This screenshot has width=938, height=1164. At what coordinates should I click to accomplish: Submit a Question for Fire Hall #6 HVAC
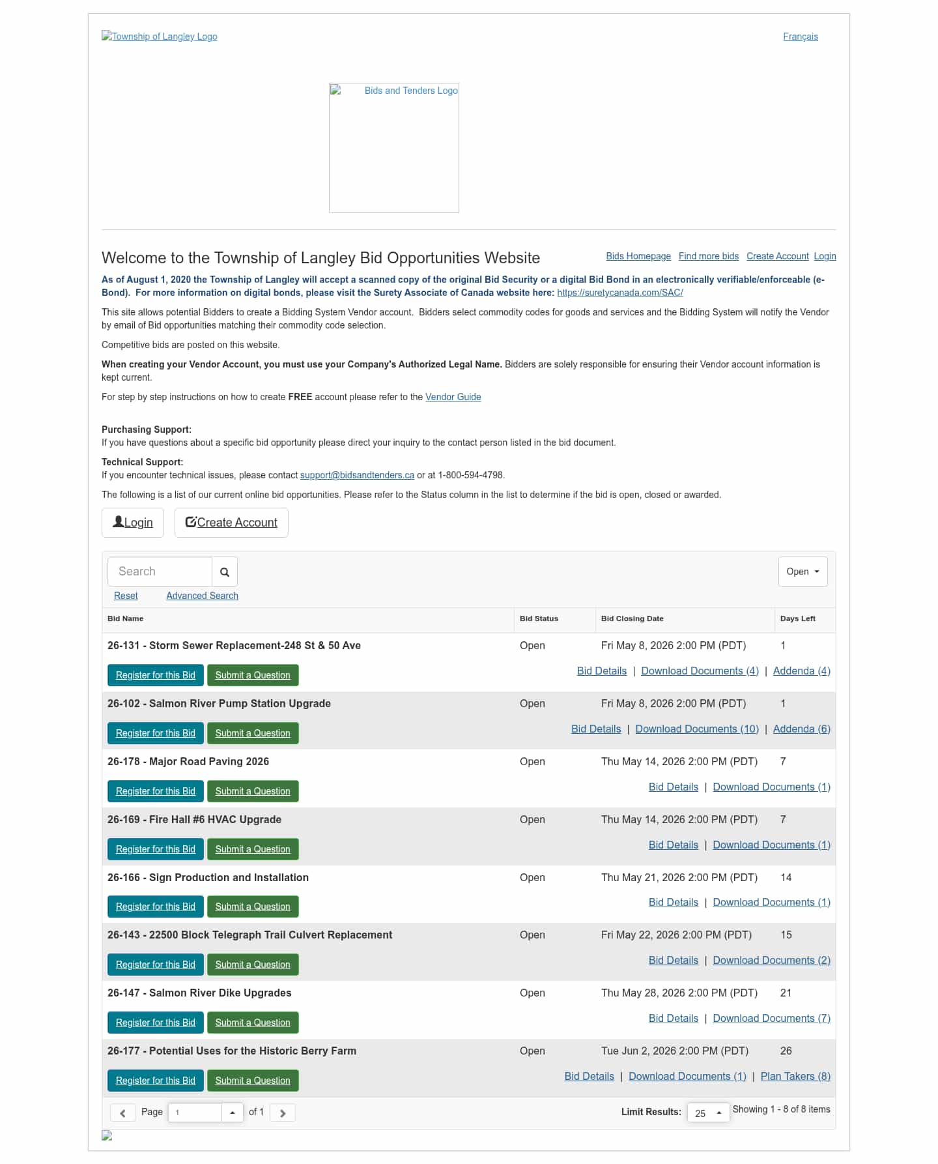click(x=253, y=849)
